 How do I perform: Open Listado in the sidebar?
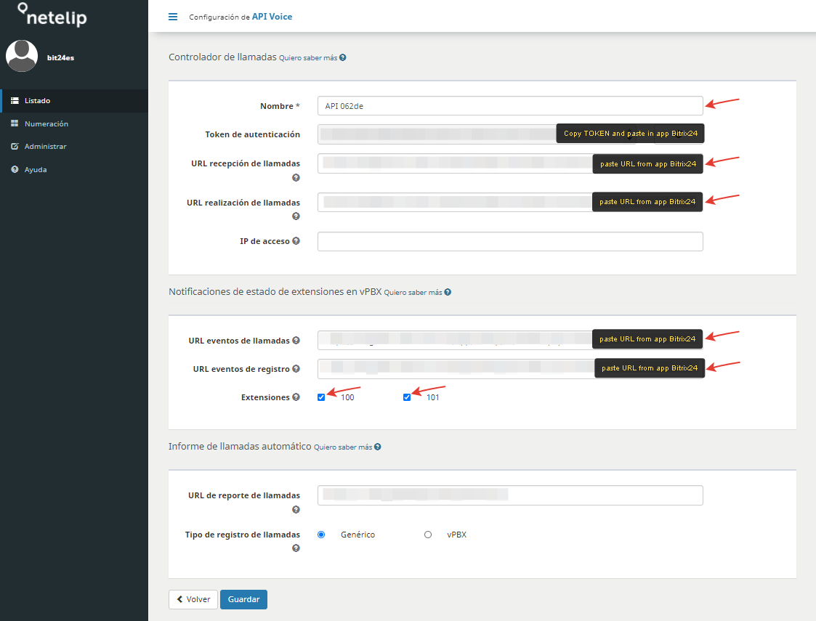point(74,101)
